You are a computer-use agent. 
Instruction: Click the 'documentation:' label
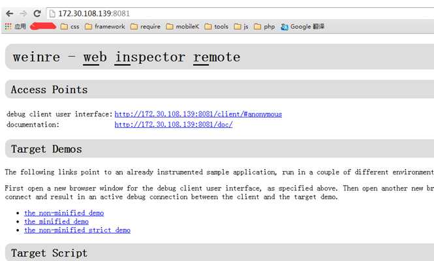tap(33, 125)
